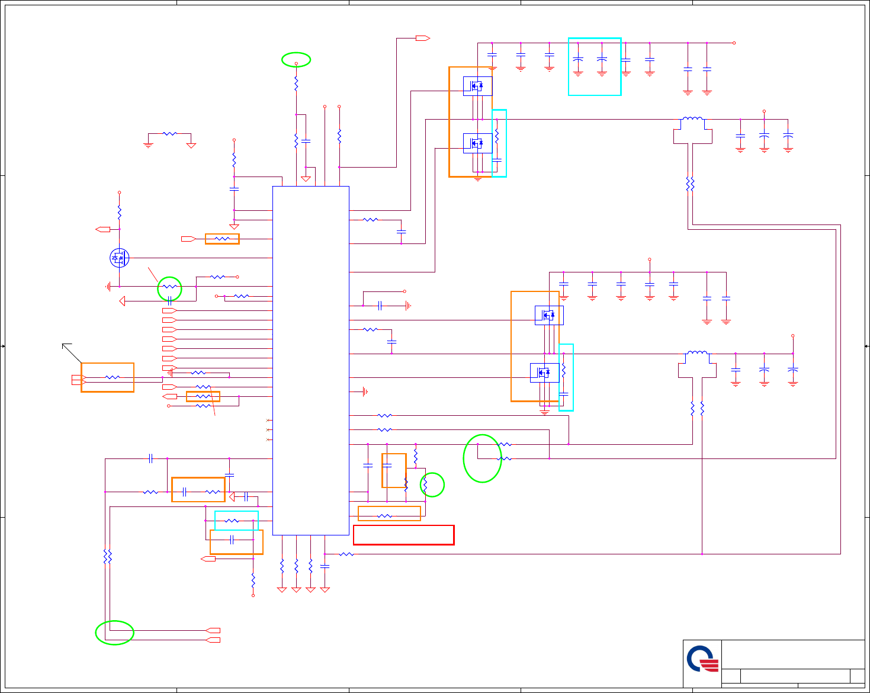Click the red ground triangle pointing left
The width and height of the screenshot is (870, 693).
(122, 301)
